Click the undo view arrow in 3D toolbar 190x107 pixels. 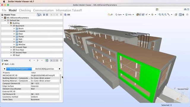(109, 15)
